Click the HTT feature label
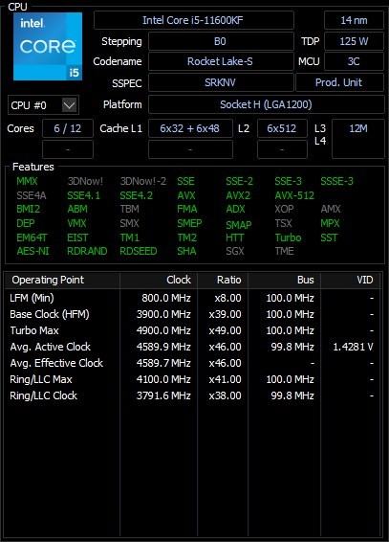 [x=235, y=237]
